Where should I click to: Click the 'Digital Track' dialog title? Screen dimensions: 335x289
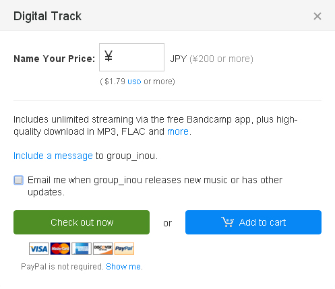click(x=47, y=16)
